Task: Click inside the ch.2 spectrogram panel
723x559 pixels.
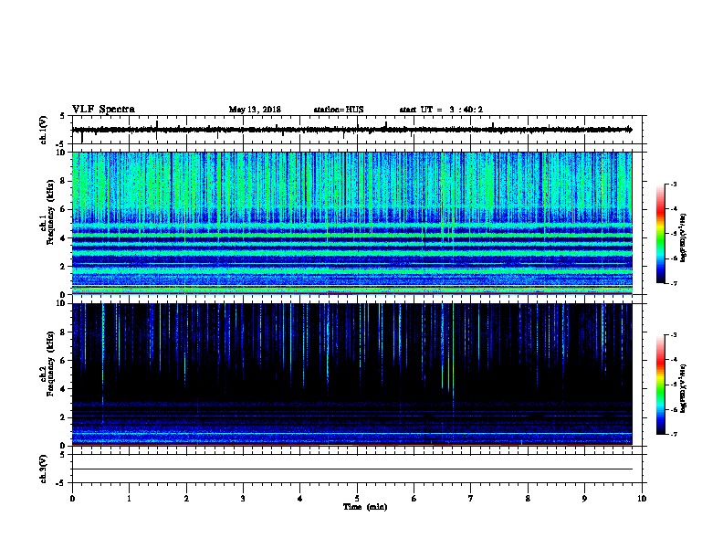Action: [x=352, y=374]
